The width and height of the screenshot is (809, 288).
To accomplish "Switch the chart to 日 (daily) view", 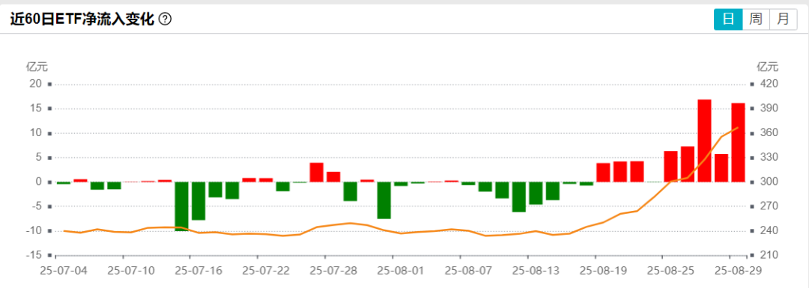I will (x=728, y=19).
